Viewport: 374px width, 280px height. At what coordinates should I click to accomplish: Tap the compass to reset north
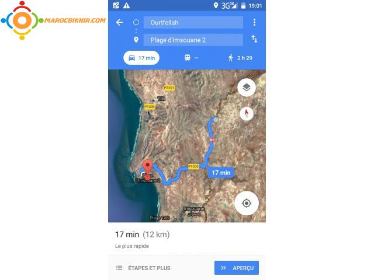coord(247,113)
